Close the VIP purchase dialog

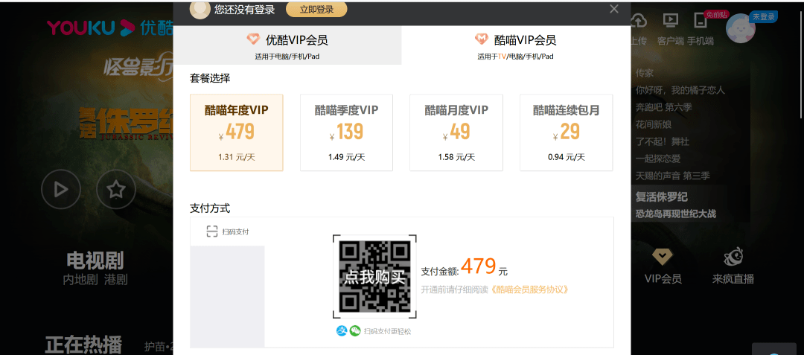click(613, 9)
